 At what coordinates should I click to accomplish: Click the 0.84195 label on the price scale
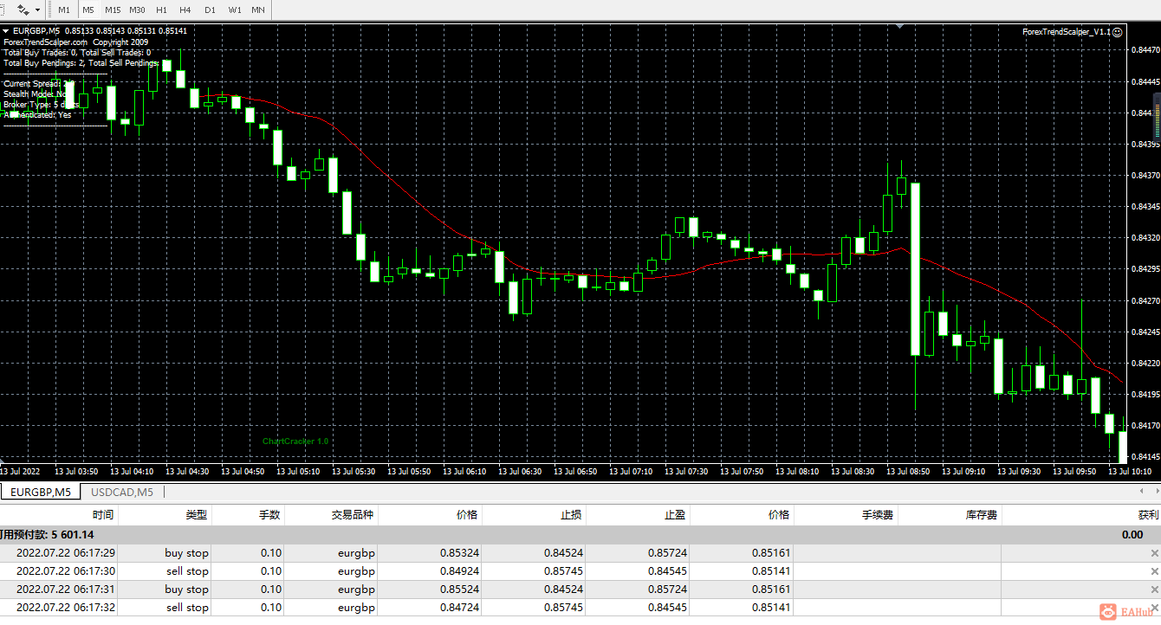(1146, 394)
